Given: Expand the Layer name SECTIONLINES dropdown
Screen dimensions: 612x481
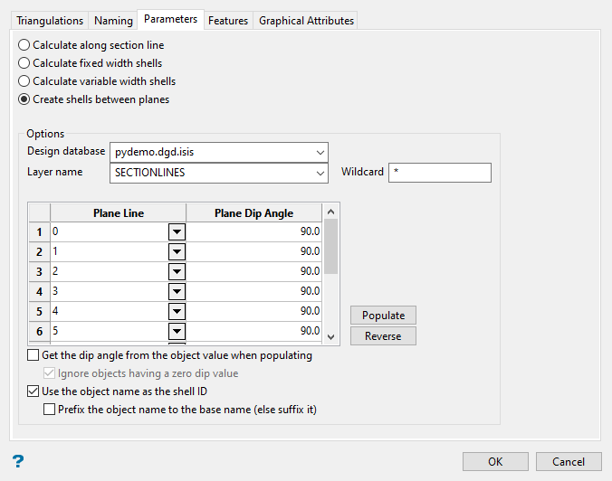Looking at the screenshot, I should point(320,173).
